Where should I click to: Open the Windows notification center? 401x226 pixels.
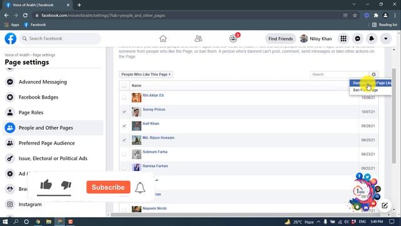click(x=392, y=222)
